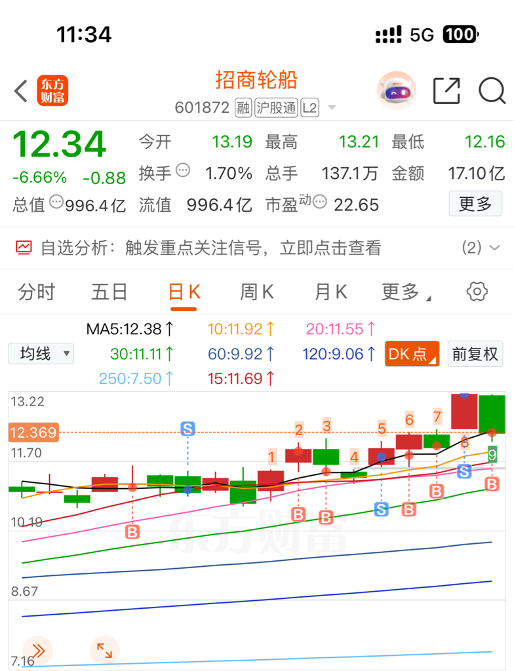514x671 pixels.
Task: Tap the 金额 value 17.10亿
Action: (x=477, y=173)
